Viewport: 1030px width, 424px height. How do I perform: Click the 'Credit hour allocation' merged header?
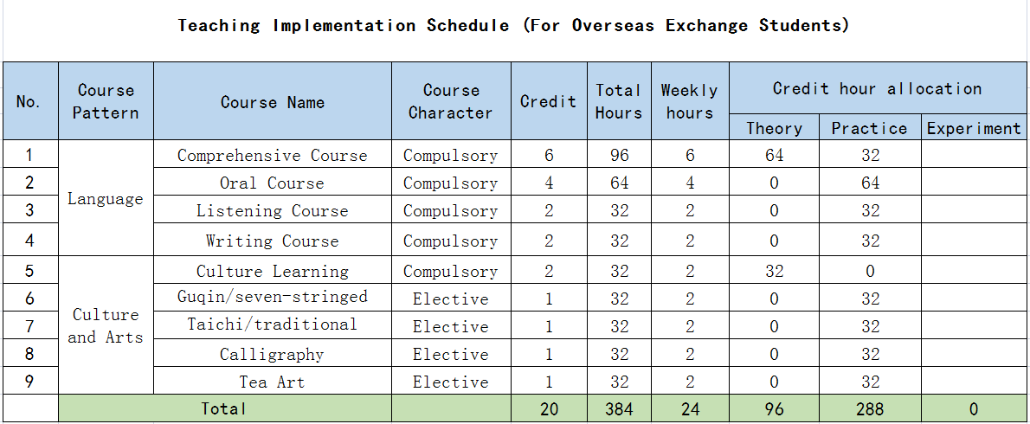click(x=877, y=88)
